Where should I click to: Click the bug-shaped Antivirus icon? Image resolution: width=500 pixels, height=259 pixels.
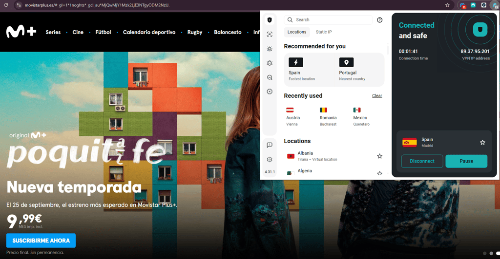click(270, 63)
